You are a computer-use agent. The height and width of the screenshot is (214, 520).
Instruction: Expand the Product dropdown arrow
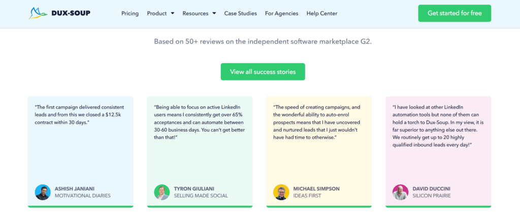click(x=173, y=14)
